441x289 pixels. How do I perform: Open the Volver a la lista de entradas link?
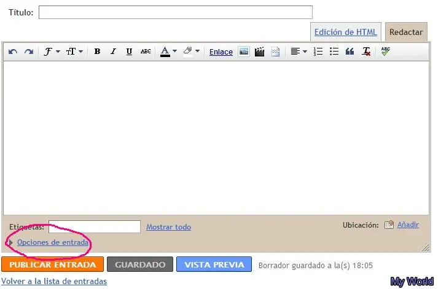pyautogui.click(x=54, y=281)
